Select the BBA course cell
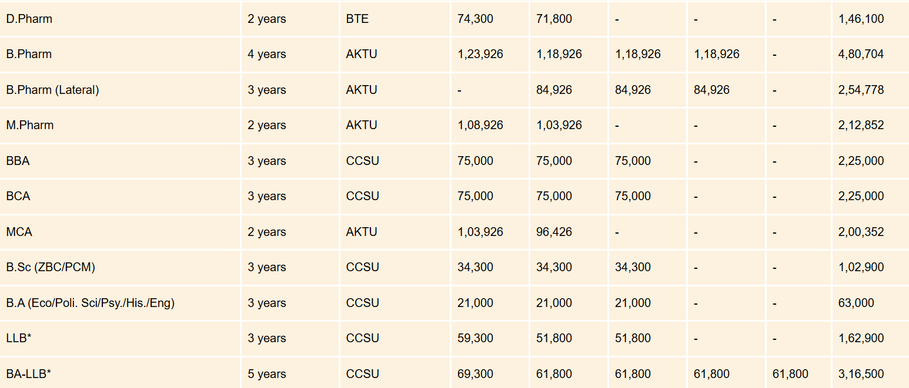 coord(18,161)
